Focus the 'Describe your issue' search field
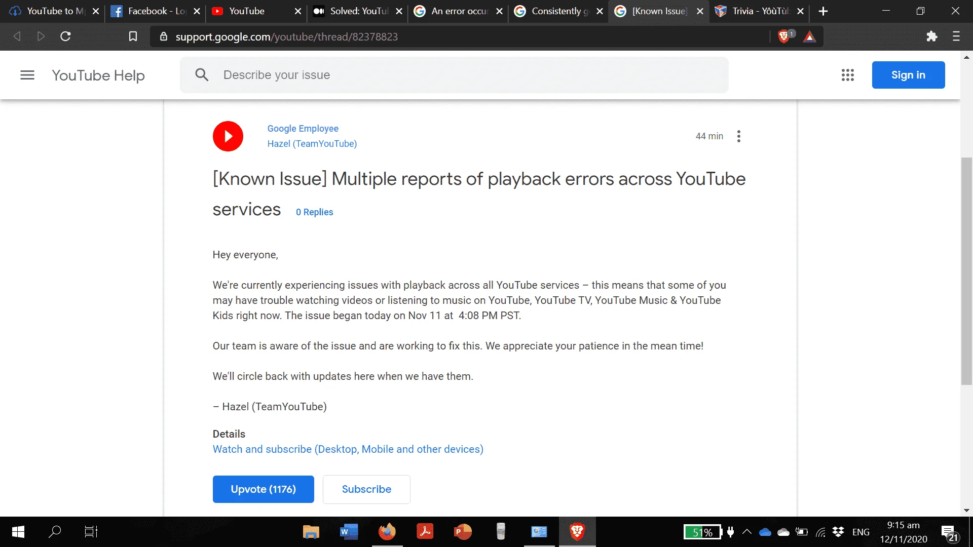 [454, 75]
